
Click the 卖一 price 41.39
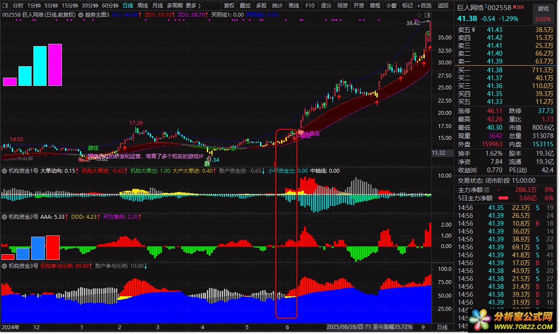495,61
